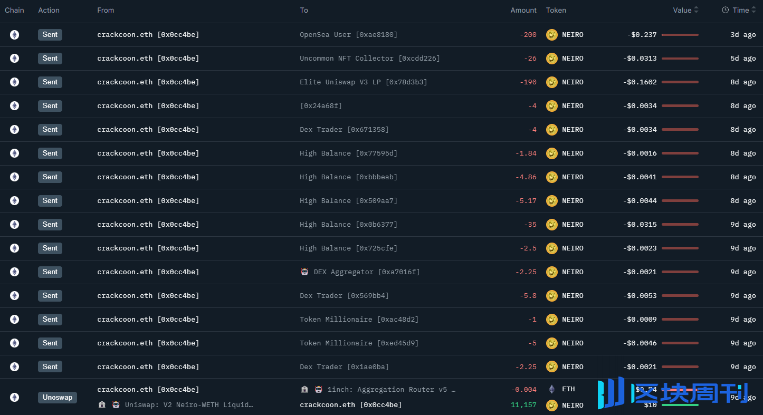Viewport: 763px width, 415px height.
Task: Click Ethereum chain icon in Elite Uniswap V3 LP row
Action: (14, 82)
